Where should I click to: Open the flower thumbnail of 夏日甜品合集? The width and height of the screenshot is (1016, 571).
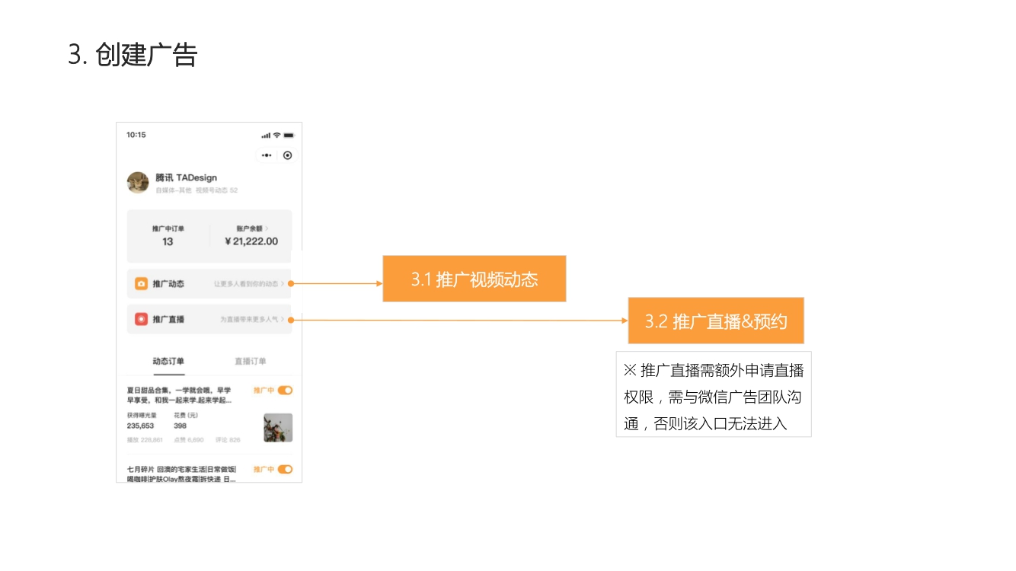pos(278,428)
